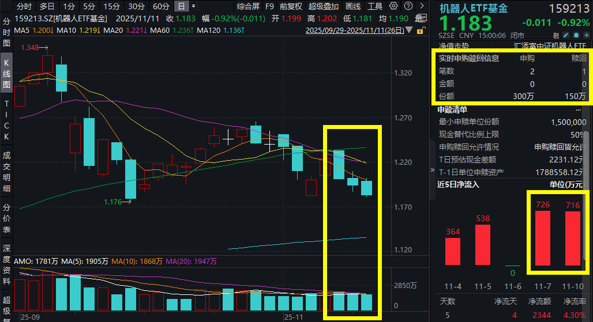Set a price alert with bell icon
Viewport: 593px width, 322px height.
click(576, 35)
